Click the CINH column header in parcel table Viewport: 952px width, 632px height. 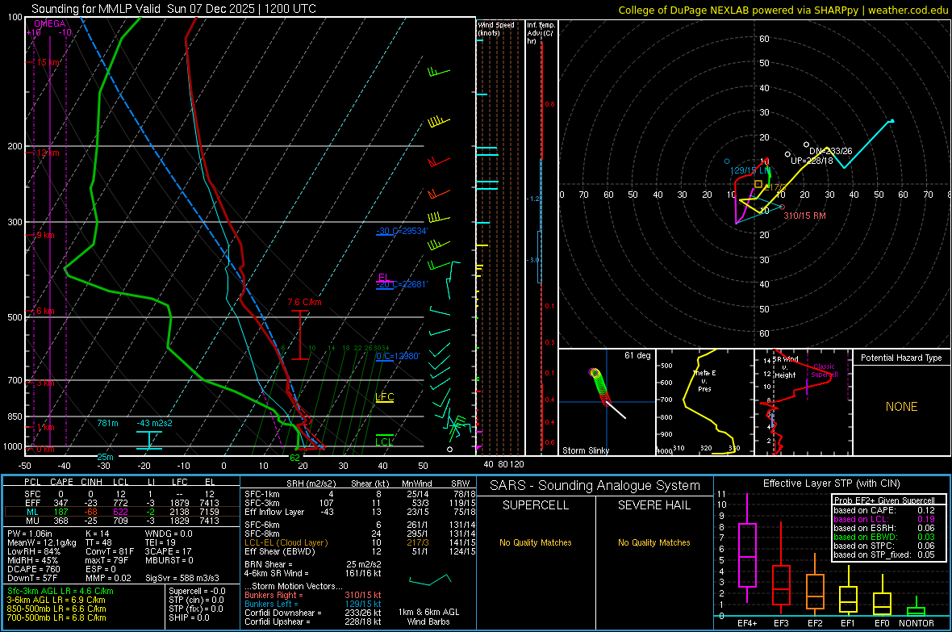[x=92, y=482]
